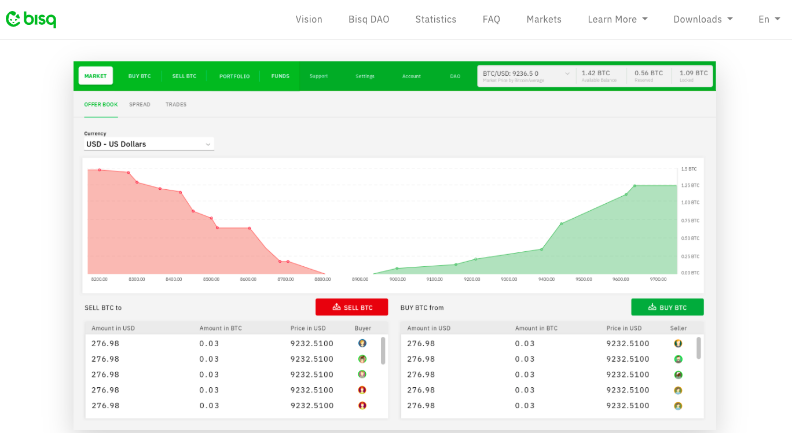Open the Support menu item
The width and height of the screenshot is (792, 433).
pos(318,76)
